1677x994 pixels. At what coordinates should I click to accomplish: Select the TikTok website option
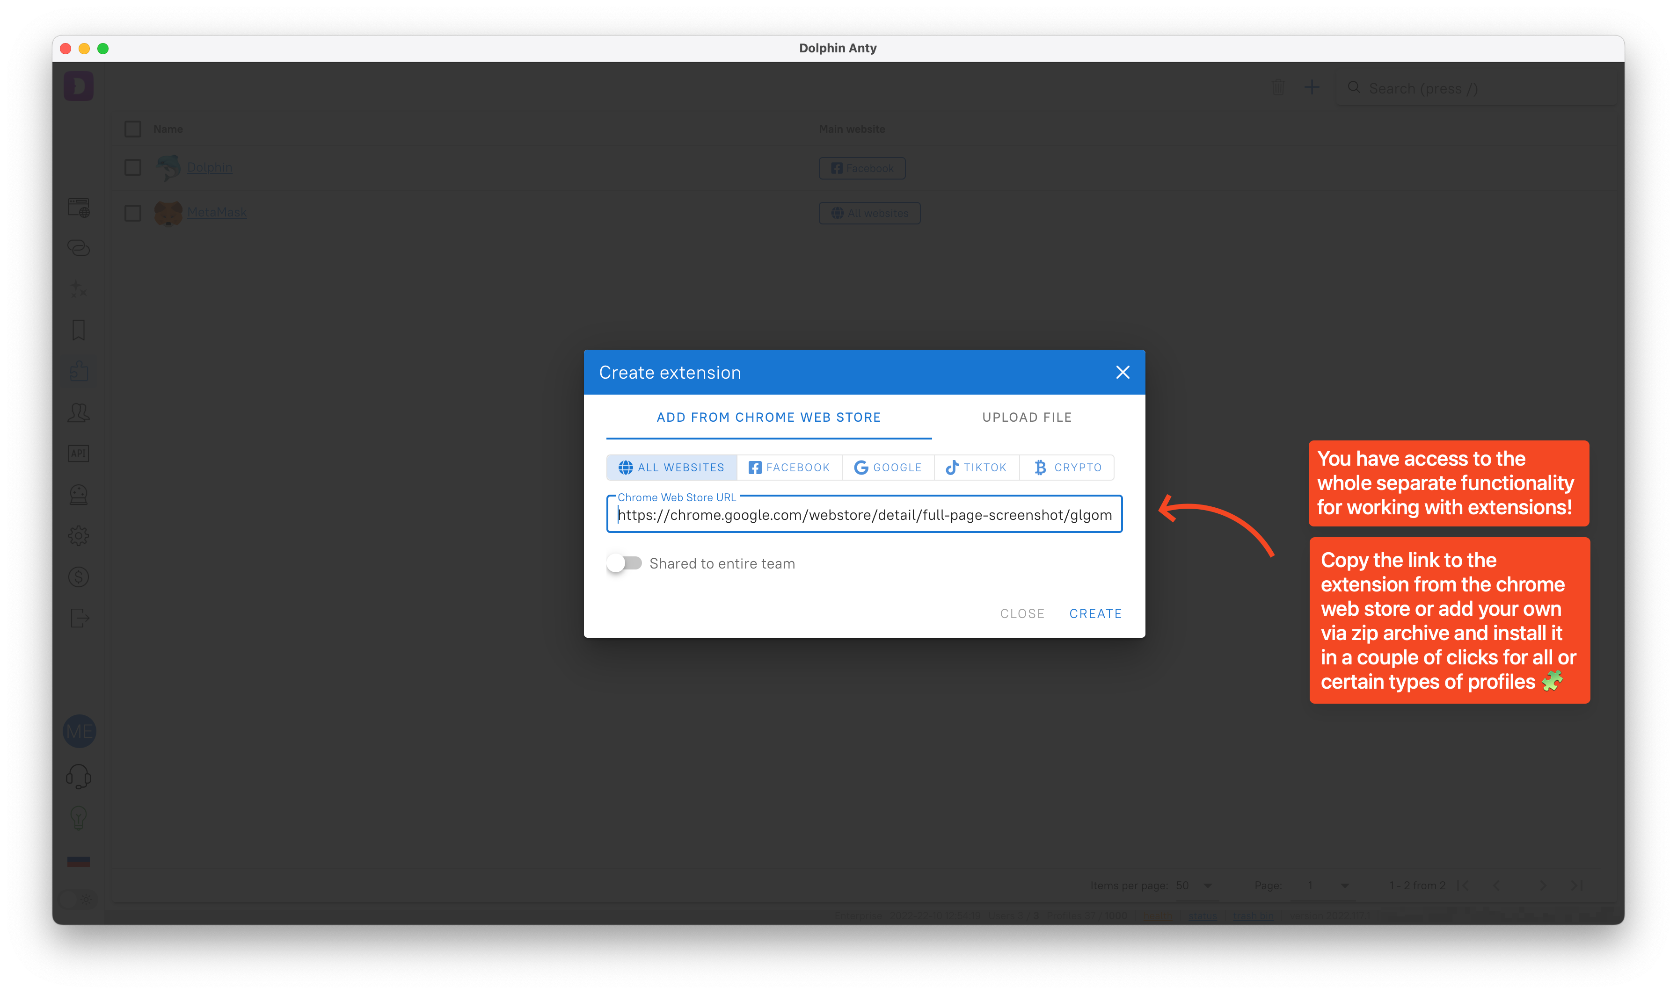point(977,468)
